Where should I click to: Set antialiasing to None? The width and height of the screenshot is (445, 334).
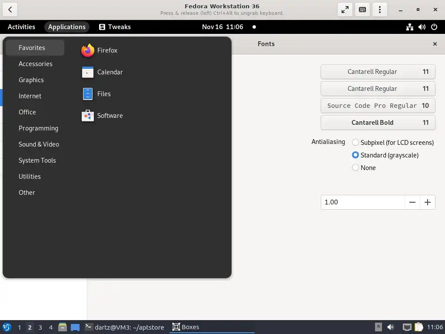pos(364,167)
